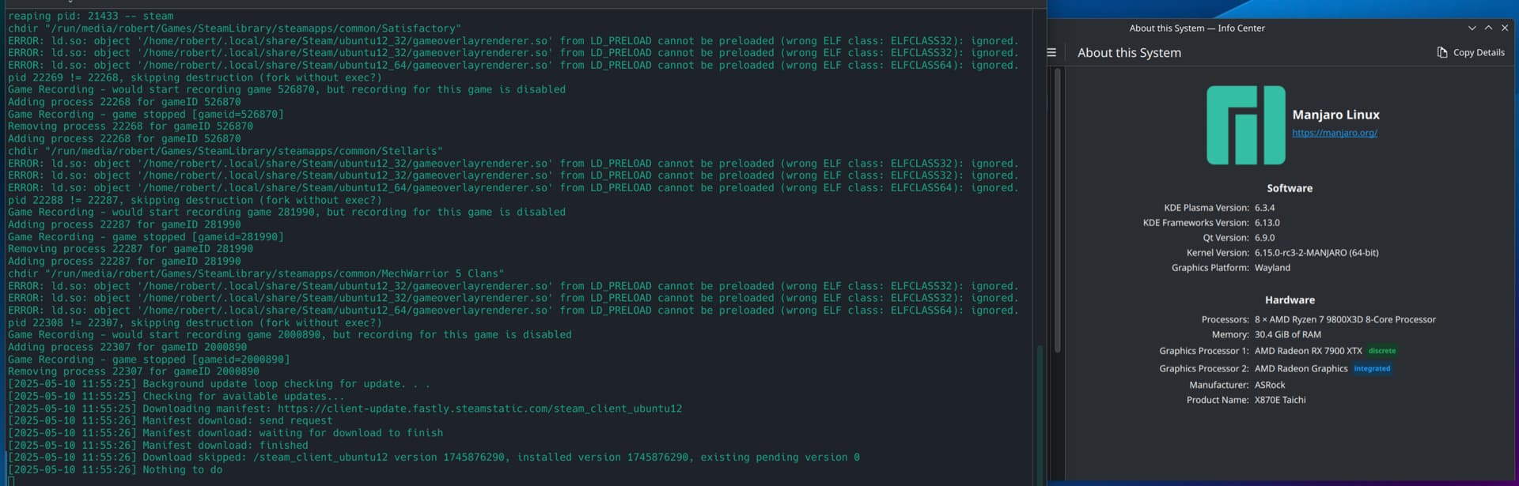Click the Satisfactory chdir path line
Viewport: 1519px width, 486px height.
pyautogui.click(x=235, y=28)
